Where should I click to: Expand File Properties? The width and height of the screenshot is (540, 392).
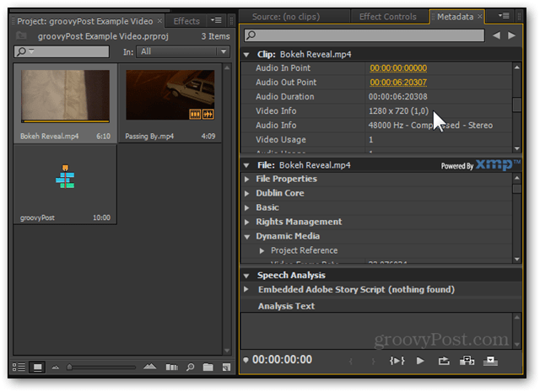tap(247, 179)
